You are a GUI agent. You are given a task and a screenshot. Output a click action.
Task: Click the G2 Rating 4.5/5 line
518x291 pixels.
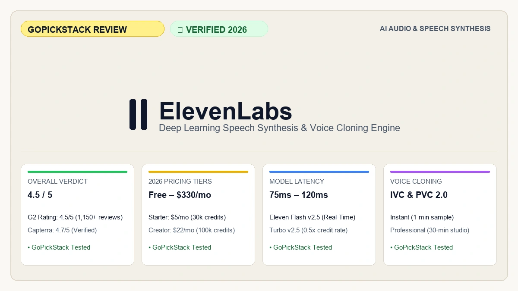(75, 217)
